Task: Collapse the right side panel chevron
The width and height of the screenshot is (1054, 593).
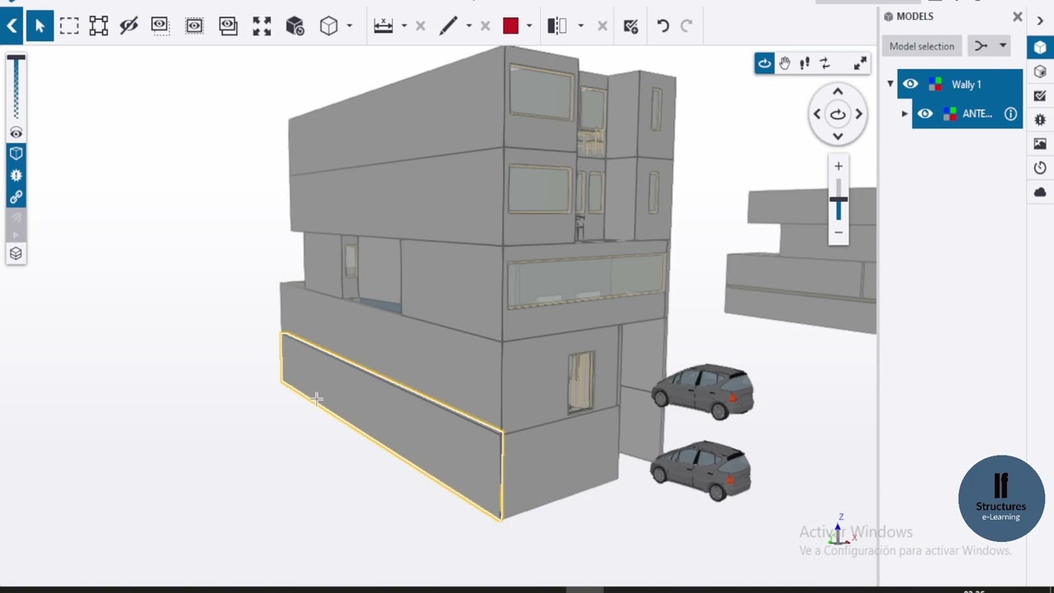Action: pyautogui.click(x=1040, y=21)
